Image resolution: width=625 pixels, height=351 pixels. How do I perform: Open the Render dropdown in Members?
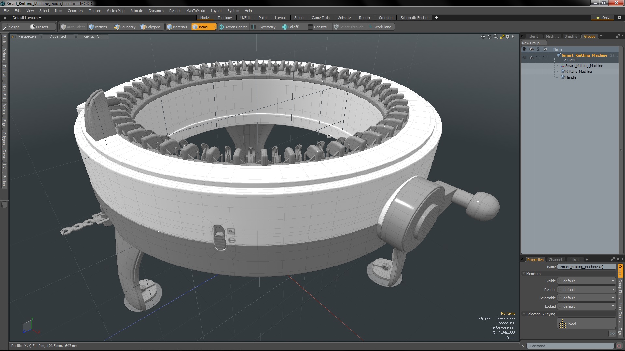[586, 290]
